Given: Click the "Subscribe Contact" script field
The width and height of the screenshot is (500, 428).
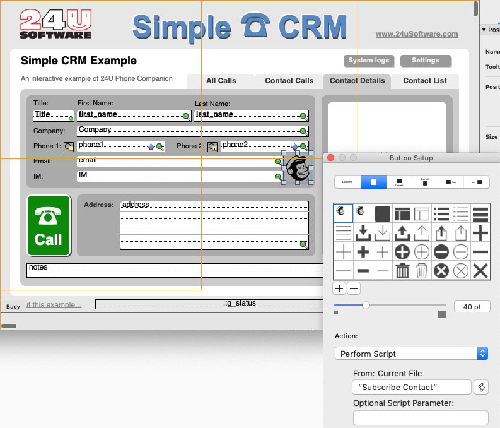Looking at the screenshot, I should [x=412, y=387].
